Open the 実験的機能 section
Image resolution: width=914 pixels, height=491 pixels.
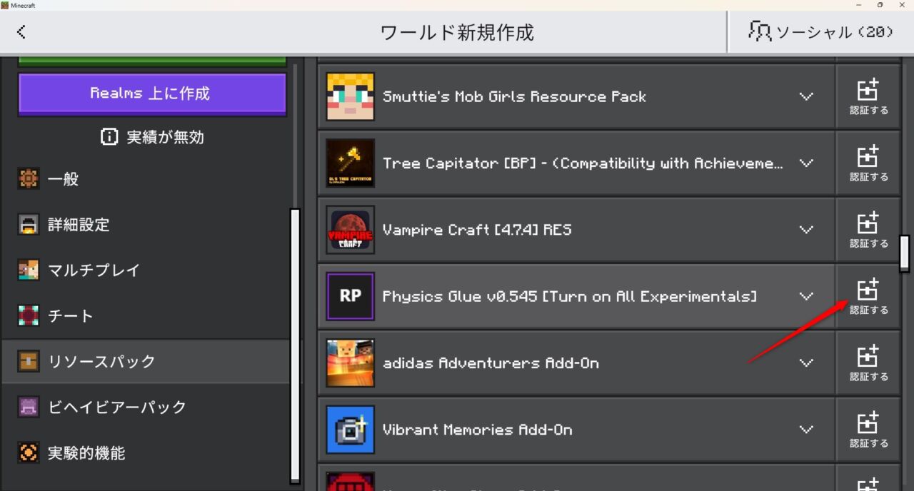[146, 453]
